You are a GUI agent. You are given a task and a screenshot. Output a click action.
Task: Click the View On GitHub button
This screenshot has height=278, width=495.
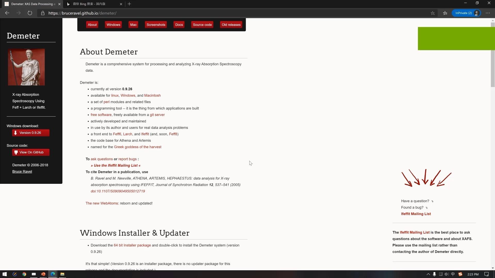(30, 152)
